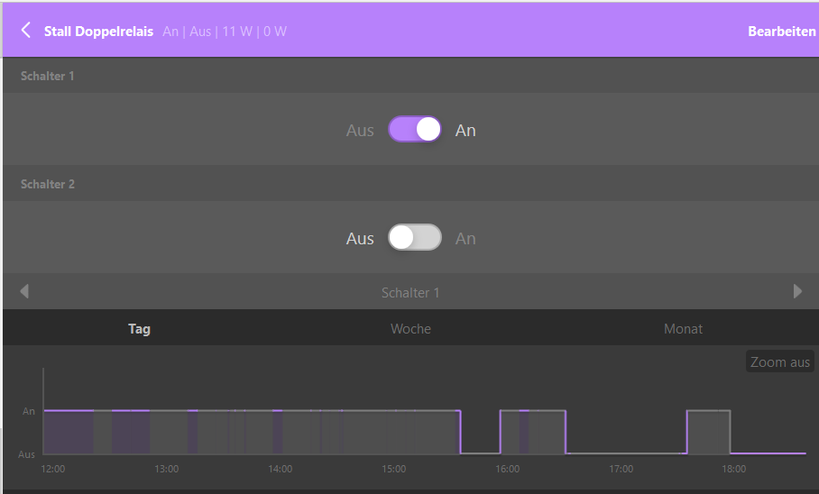Open Bearbeiten to edit the device
The width and height of the screenshot is (819, 494).
(x=781, y=32)
